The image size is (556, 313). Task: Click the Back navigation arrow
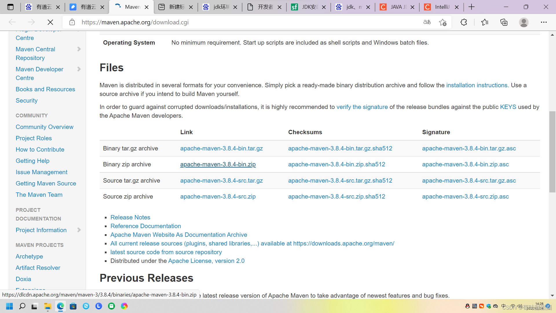12,22
